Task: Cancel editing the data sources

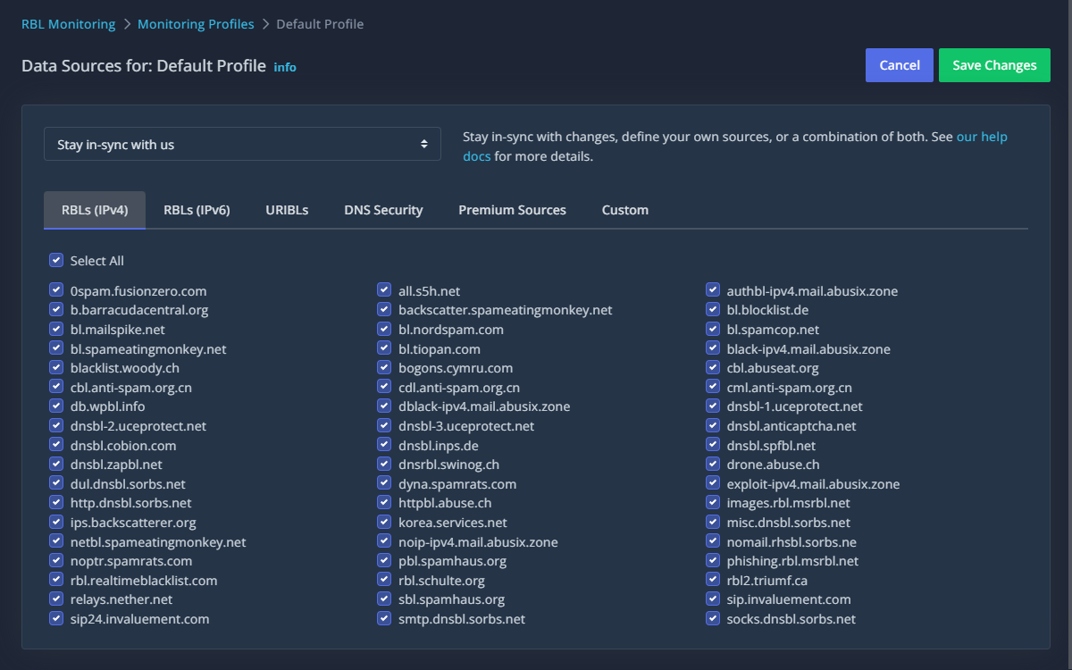Action: tap(899, 64)
